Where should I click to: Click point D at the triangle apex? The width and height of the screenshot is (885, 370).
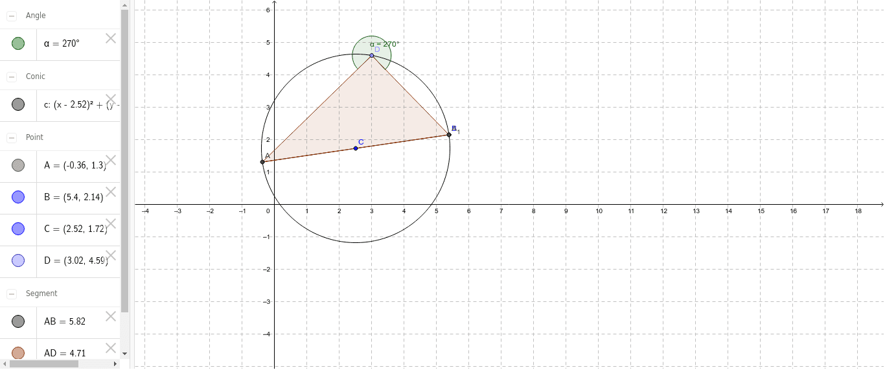point(371,56)
